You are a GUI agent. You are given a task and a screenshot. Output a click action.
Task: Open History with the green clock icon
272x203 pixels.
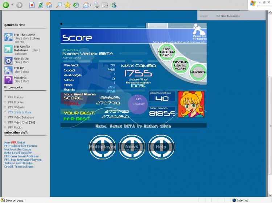(x=76, y=5)
